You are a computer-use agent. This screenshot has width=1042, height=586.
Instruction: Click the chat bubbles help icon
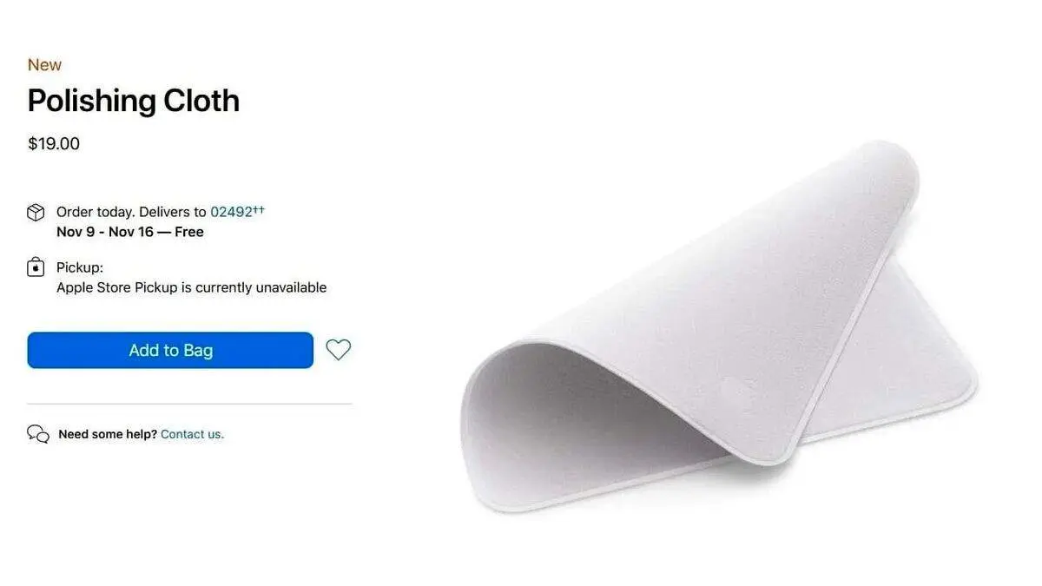(x=38, y=434)
